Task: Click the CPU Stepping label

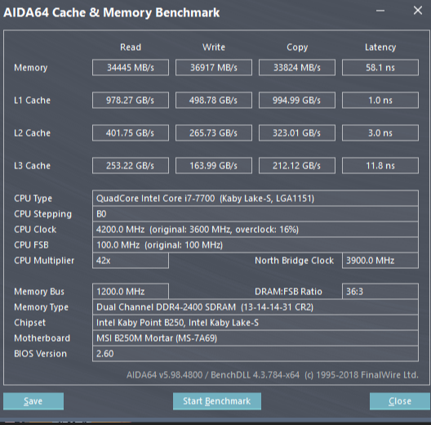Action: point(43,214)
